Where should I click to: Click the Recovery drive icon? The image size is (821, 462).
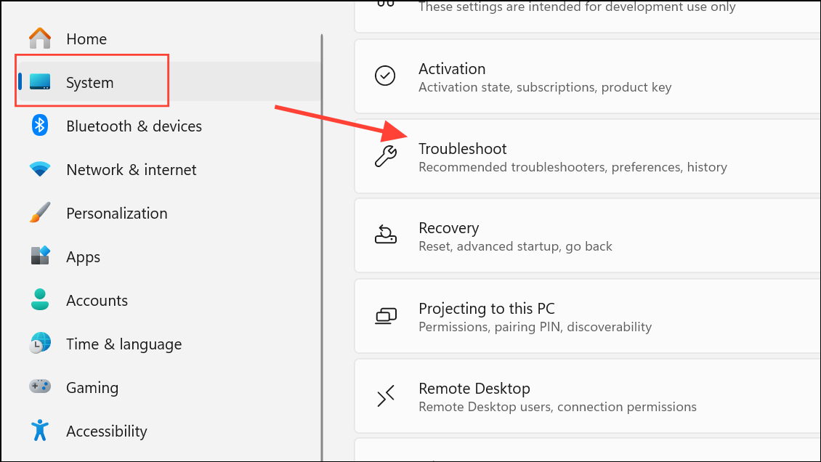click(x=385, y=235)
